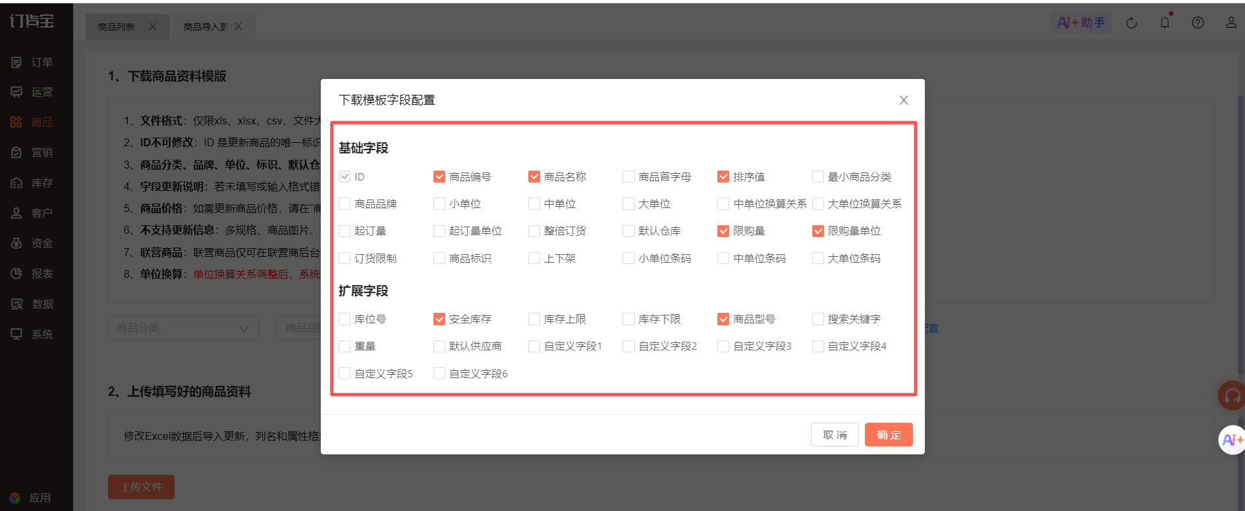Click the refresh icon in top bar
Image resolution: width=1245 pixels, height=511 pixels.
(1132, 23)
